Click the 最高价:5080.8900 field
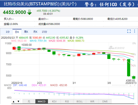 pos(83,19)
